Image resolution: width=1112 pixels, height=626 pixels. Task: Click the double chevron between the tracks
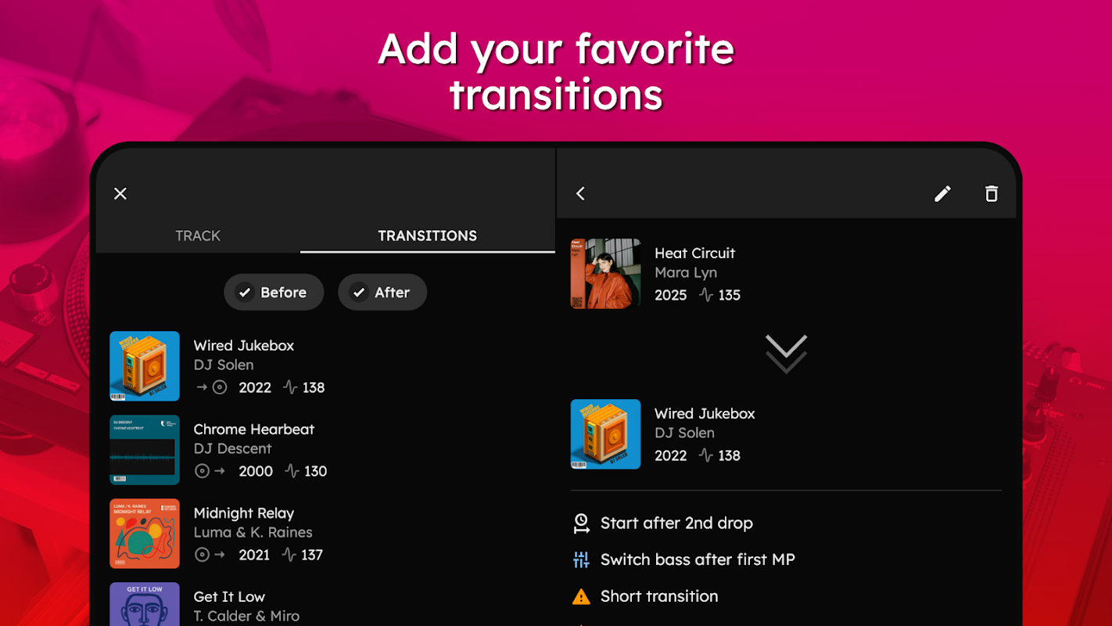786,354
